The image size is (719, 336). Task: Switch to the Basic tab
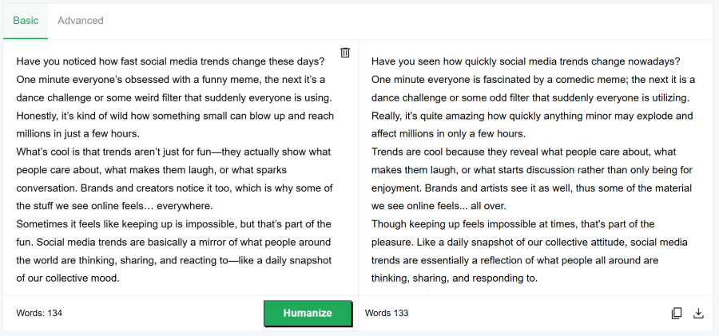26,20
